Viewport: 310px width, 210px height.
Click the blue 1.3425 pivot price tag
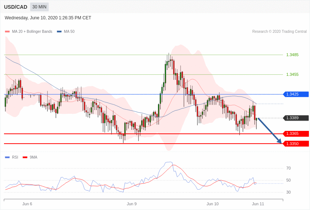pyautogui.click(x=296, y=94)
